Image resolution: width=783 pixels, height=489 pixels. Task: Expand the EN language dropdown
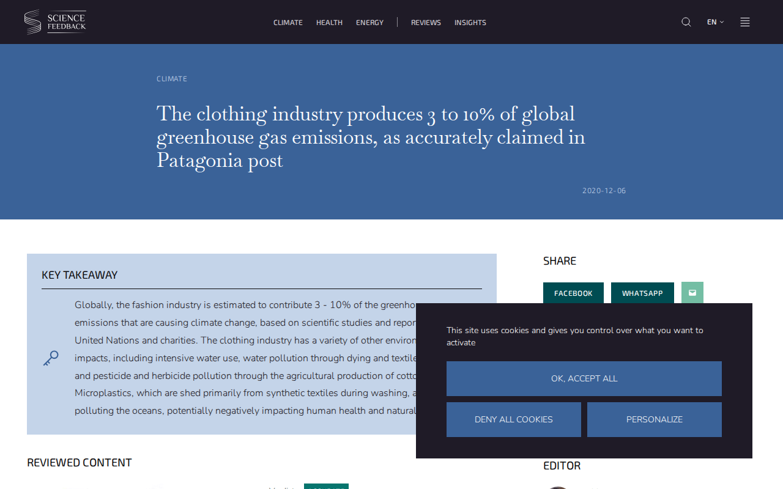click(x=715, y=22)
